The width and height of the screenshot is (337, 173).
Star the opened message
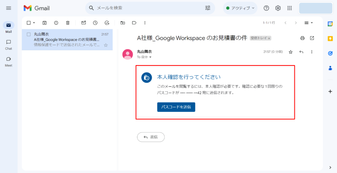(x=290, y=52)
